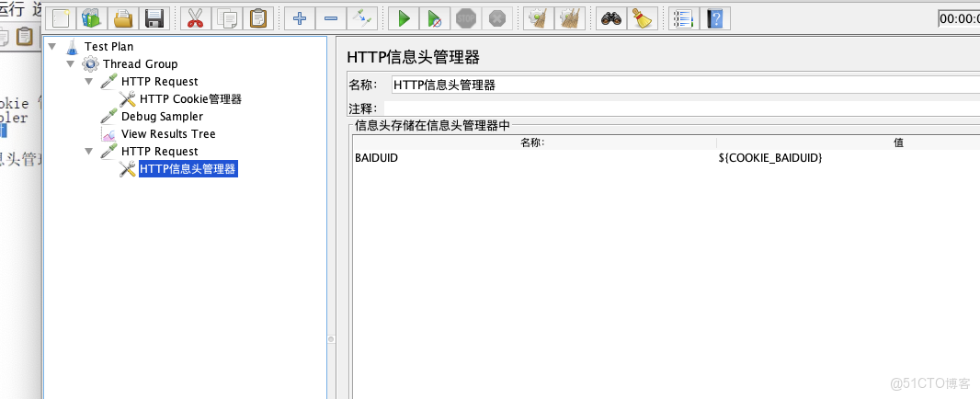Click the Shutdown test icon
980x399 pixels.
coord(496,18)
